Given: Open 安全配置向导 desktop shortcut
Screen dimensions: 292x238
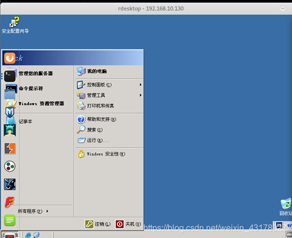Looking at the screenshot, I should point(15,25).
